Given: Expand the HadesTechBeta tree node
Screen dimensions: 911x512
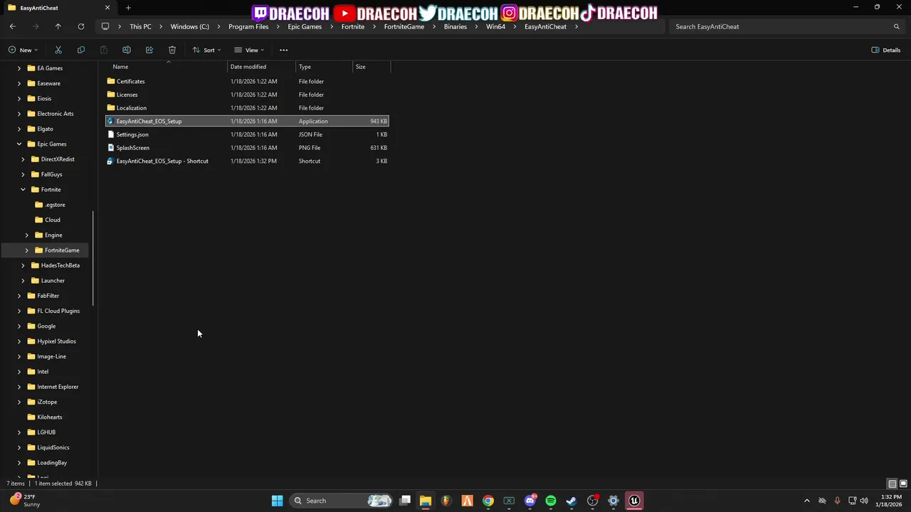Looking at the screenshot, I should (x=23, y=265).
